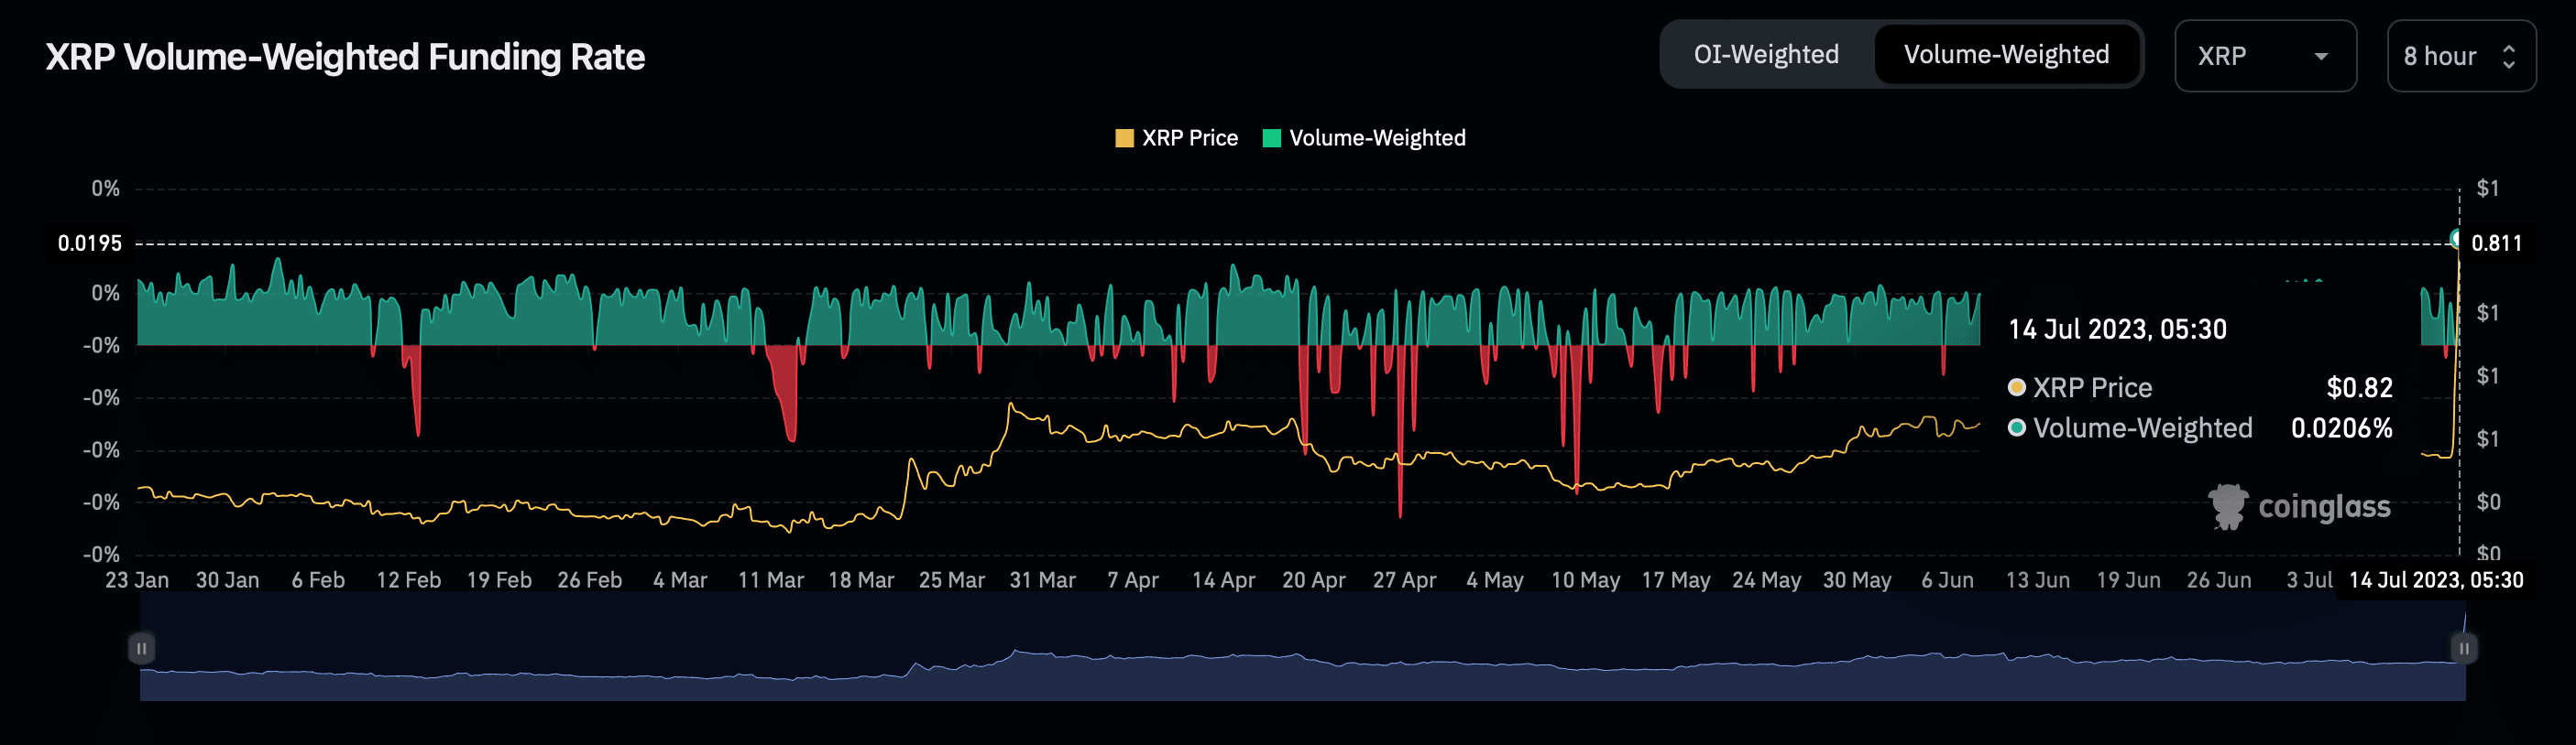This screenshot has width=2576, height=745.
Task: Click tooltip XRP Price value $0.82
Action: pos(2360,387)
